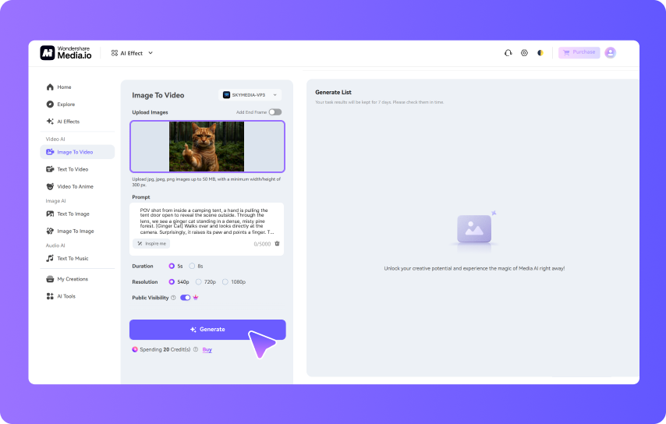Click the Home icon in sidebar
666x424 pixels.
[x=50, y=87]
